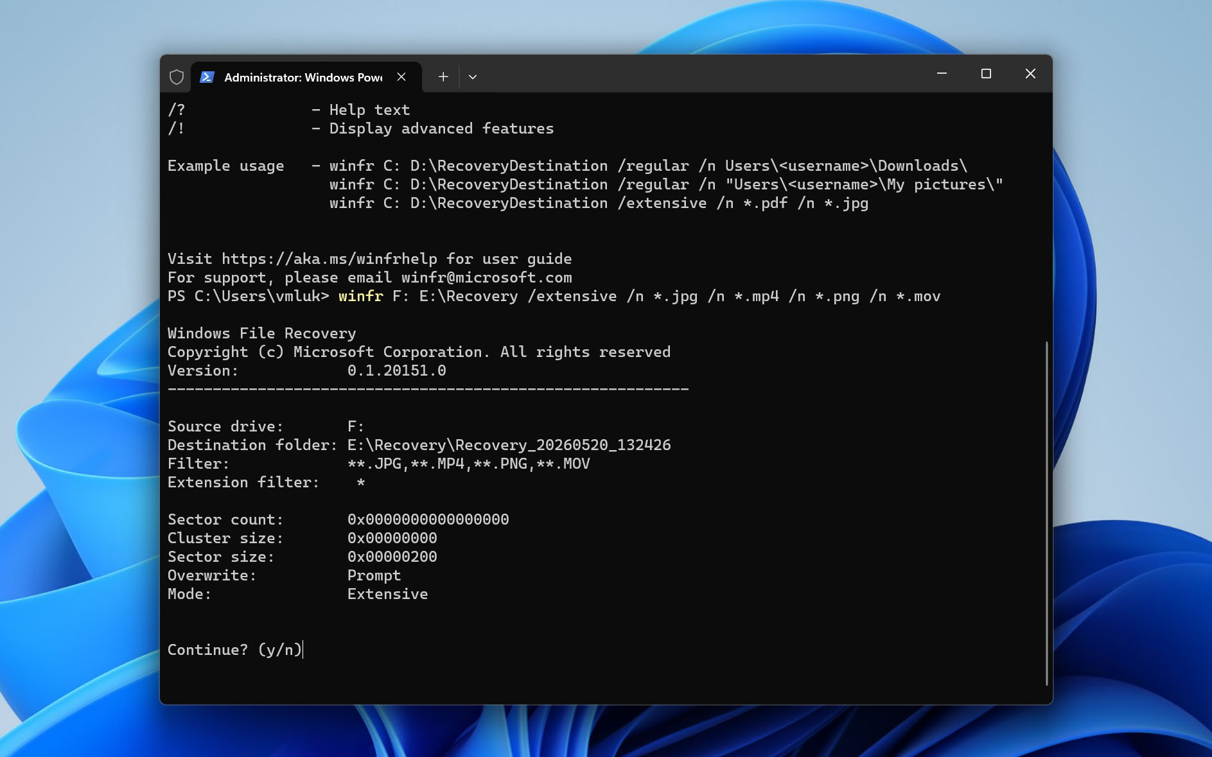Click the https://aka.ms/winfrhelp link
The image size is (1212, 757).
tap(329, 259)
